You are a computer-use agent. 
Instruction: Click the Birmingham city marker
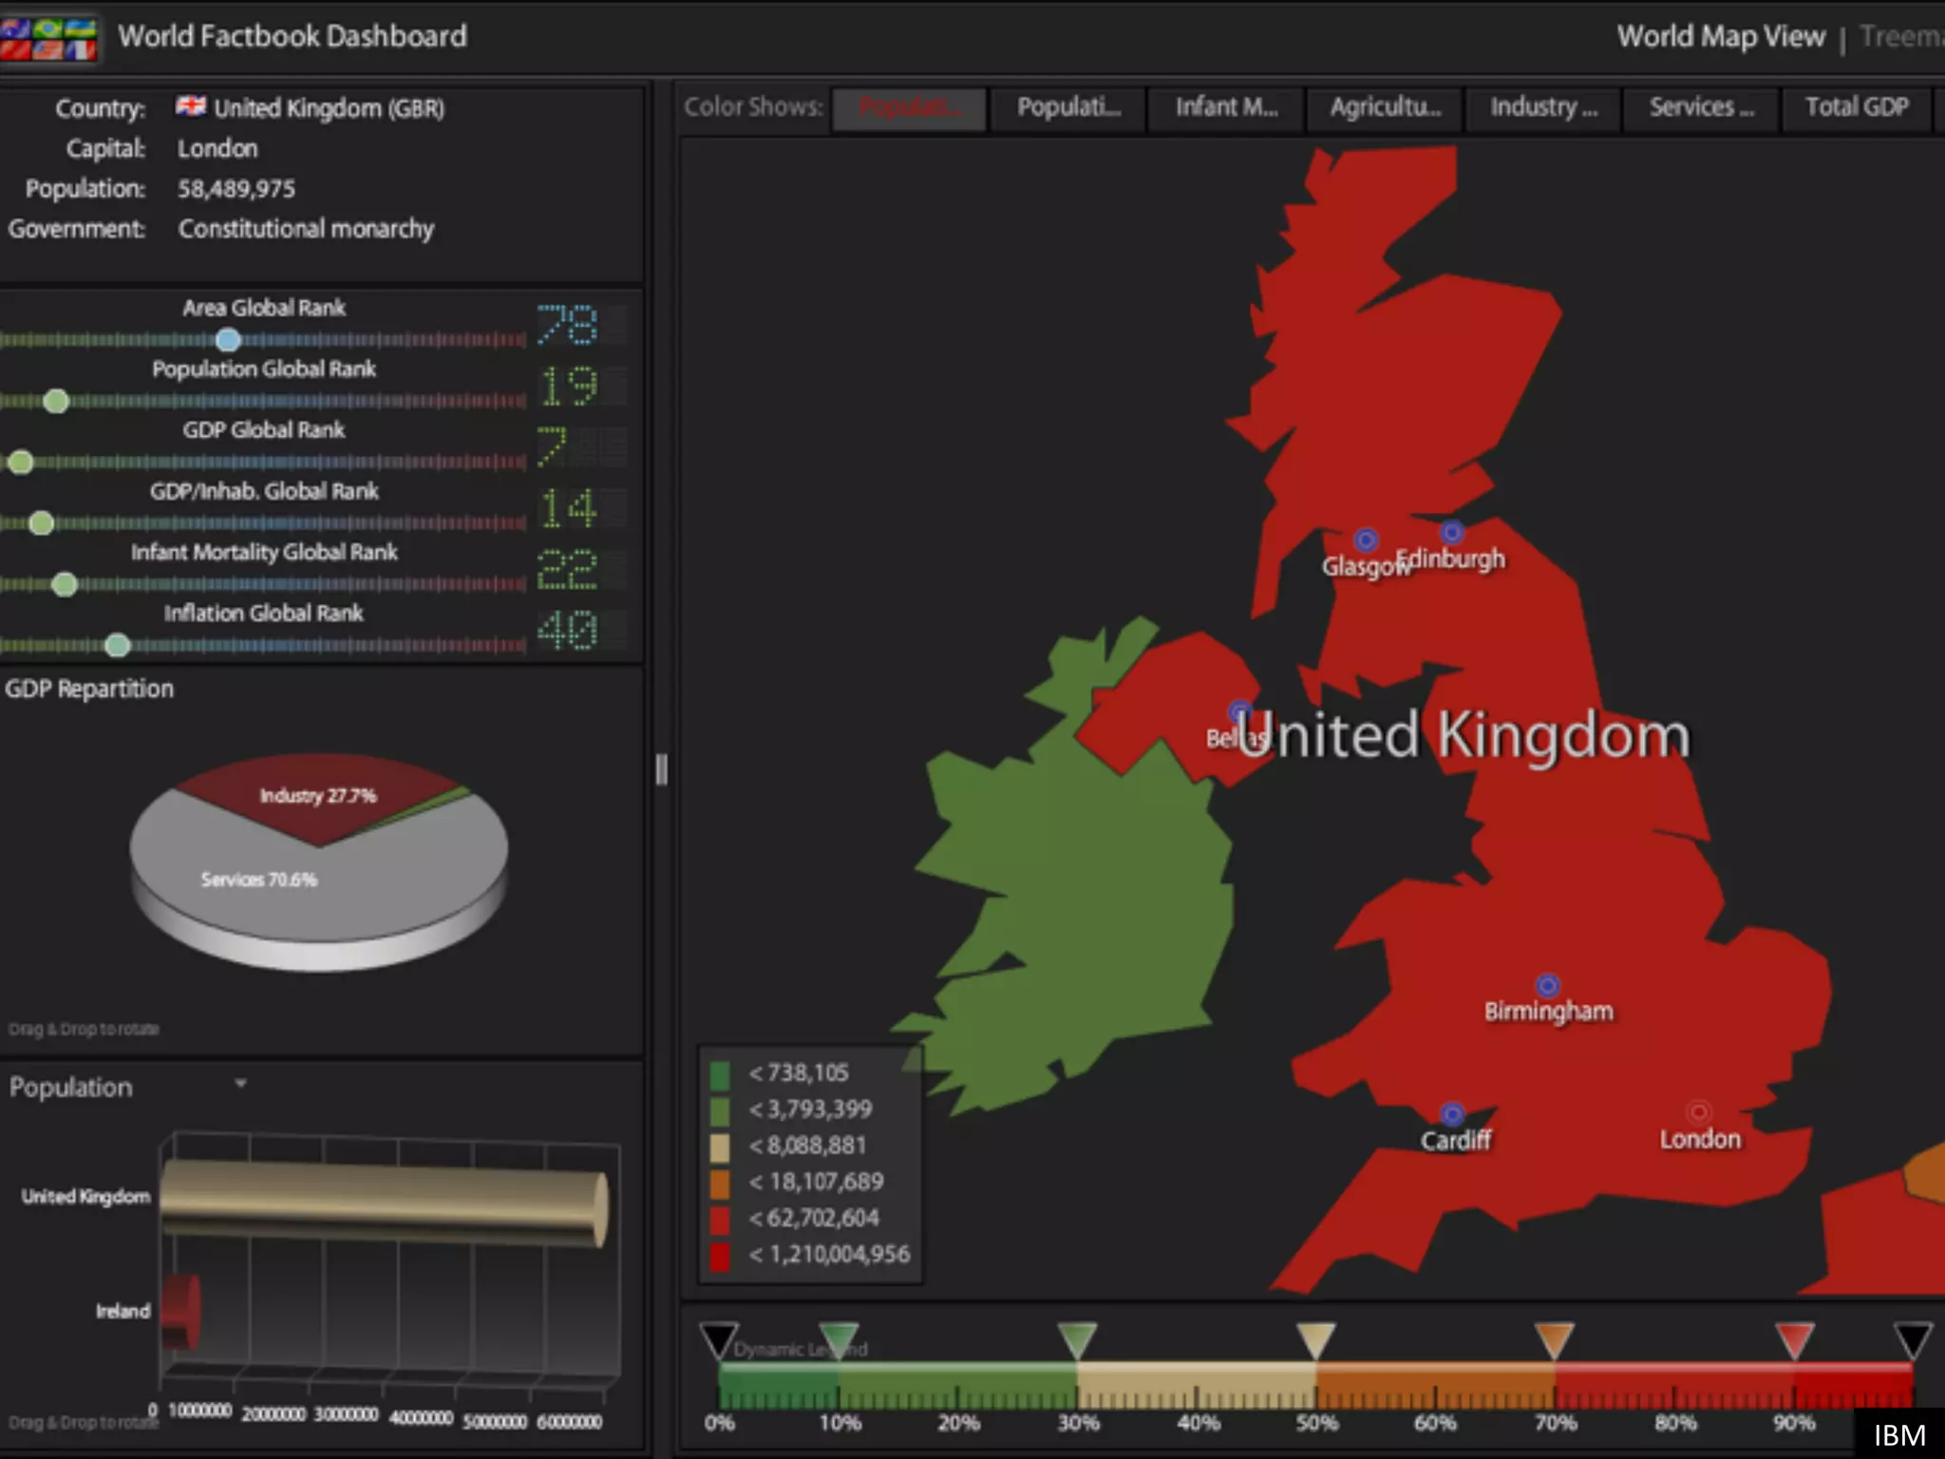click(1547, 985)
